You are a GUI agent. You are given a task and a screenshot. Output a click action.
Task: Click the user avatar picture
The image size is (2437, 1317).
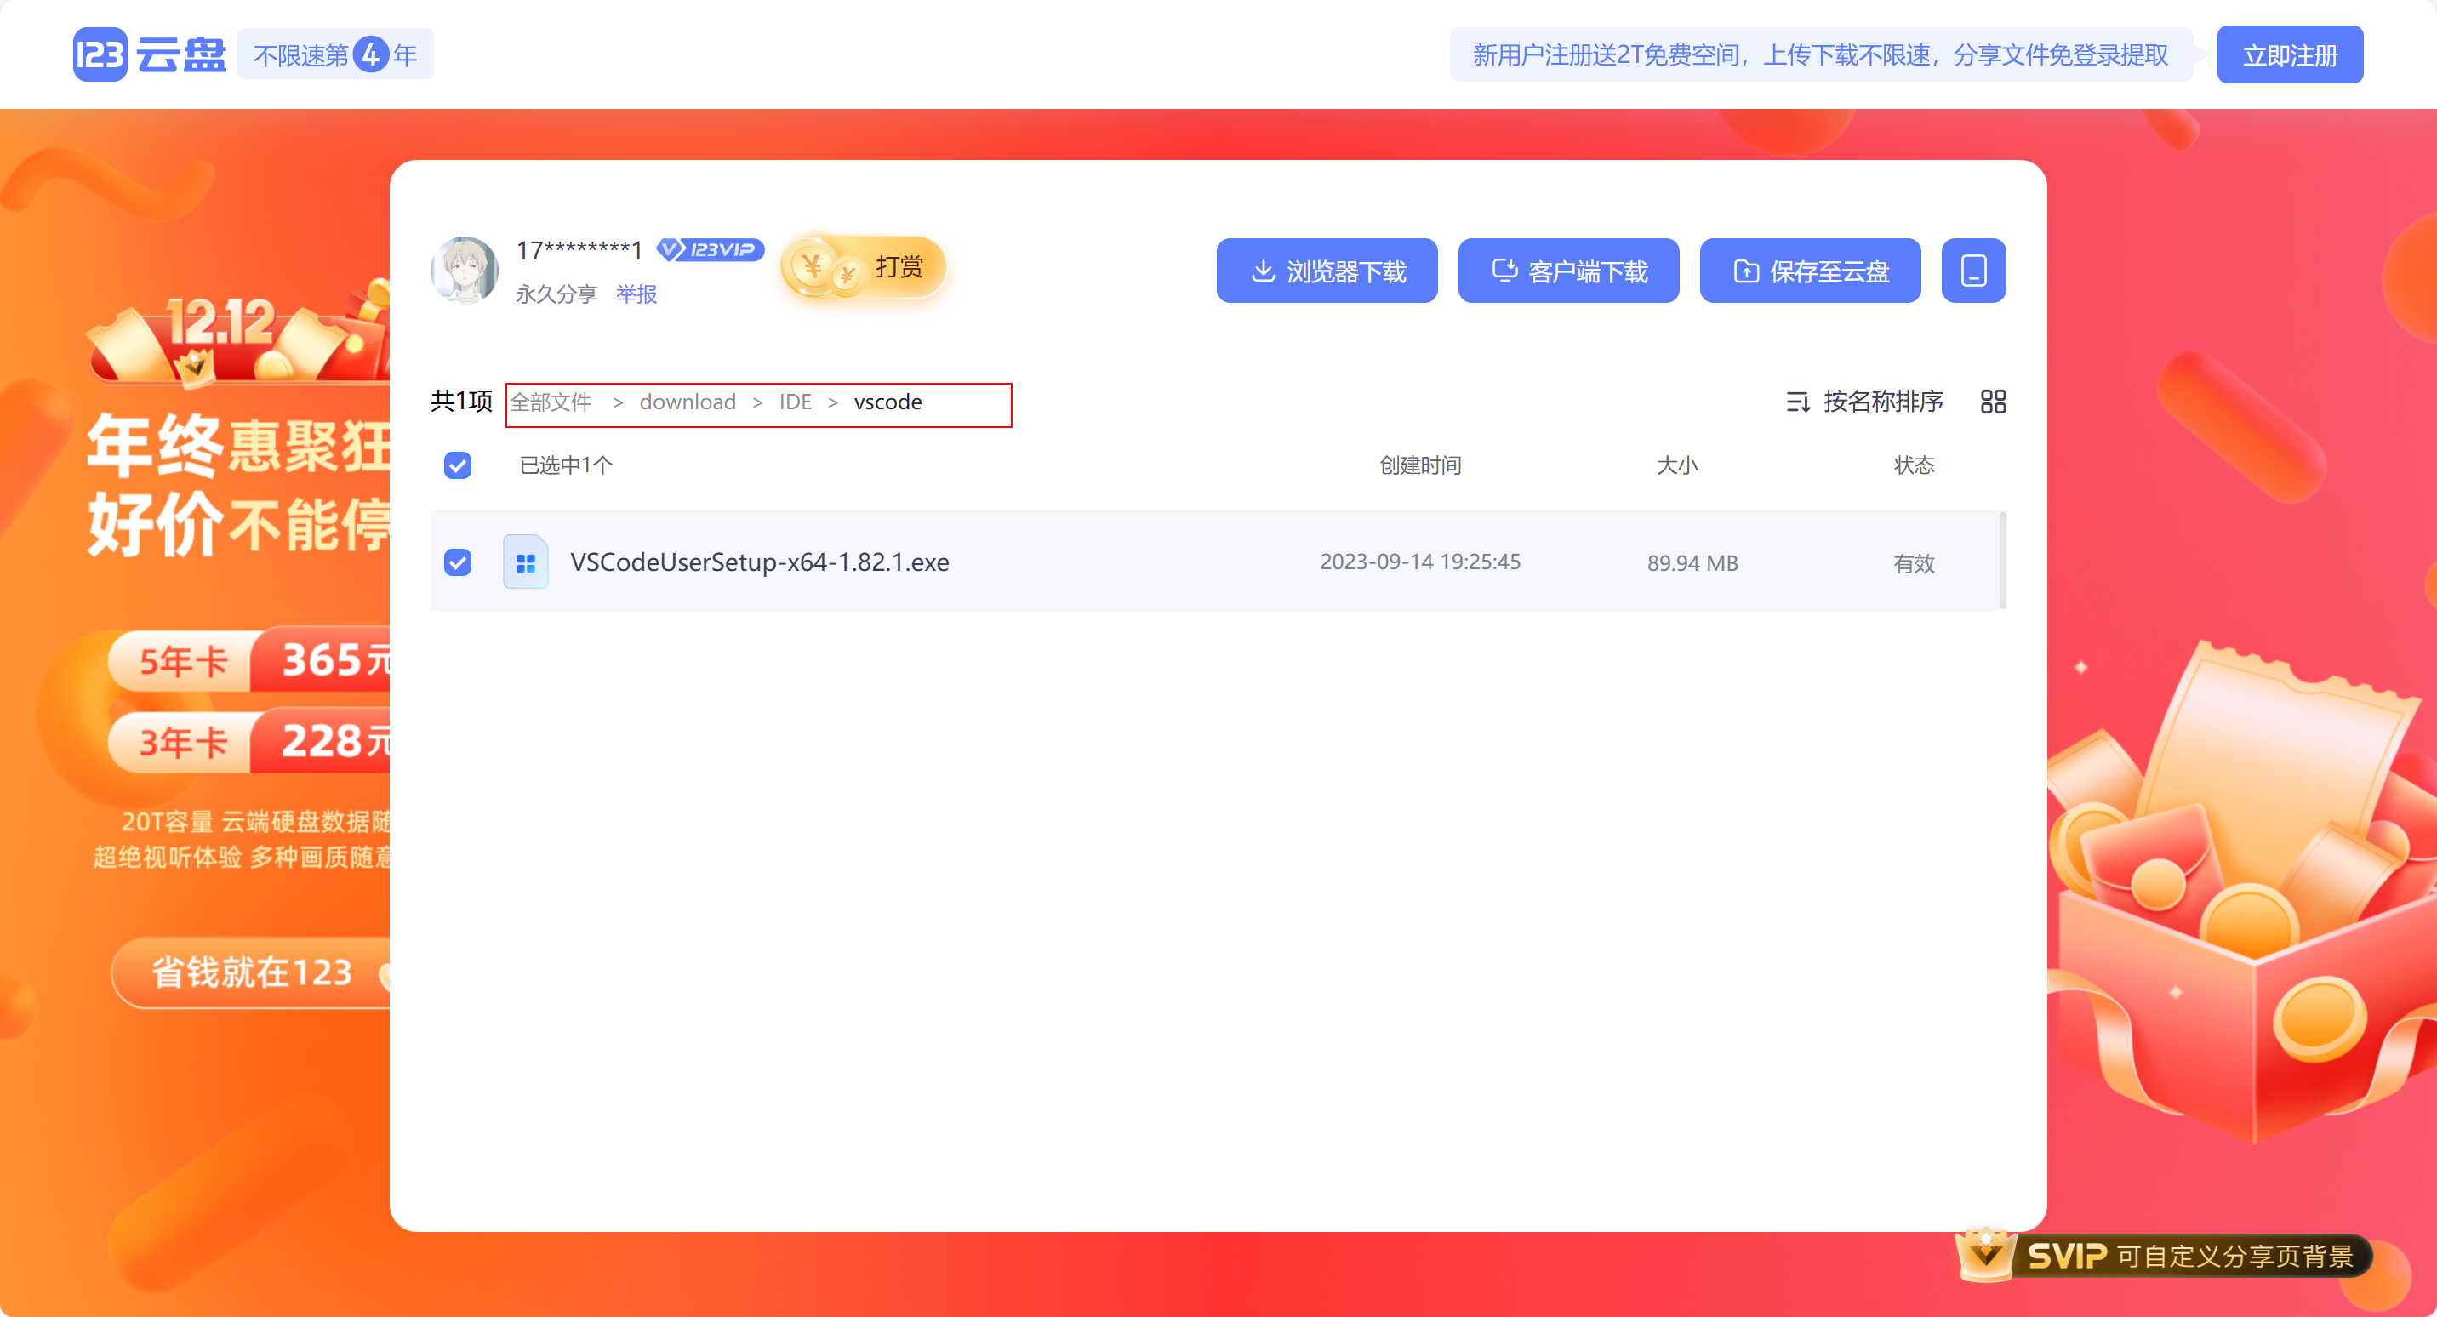pyautogui.click(x=465, y=270)
